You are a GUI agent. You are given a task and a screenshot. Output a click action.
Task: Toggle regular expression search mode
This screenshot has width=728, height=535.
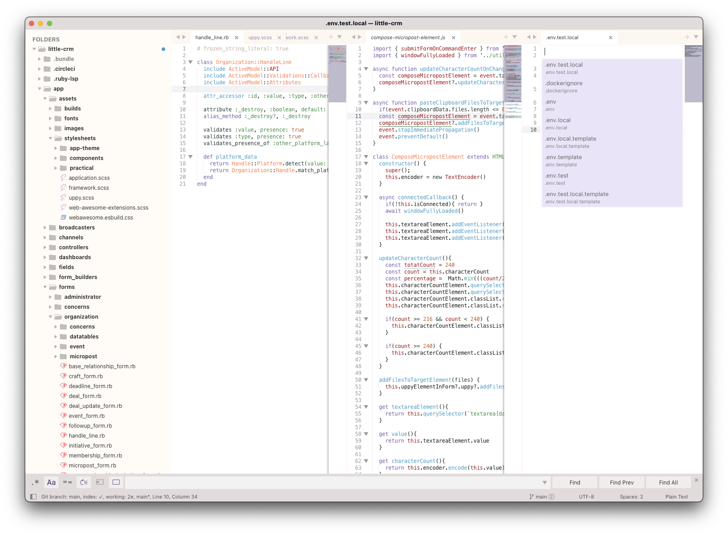tap(36, 482)
